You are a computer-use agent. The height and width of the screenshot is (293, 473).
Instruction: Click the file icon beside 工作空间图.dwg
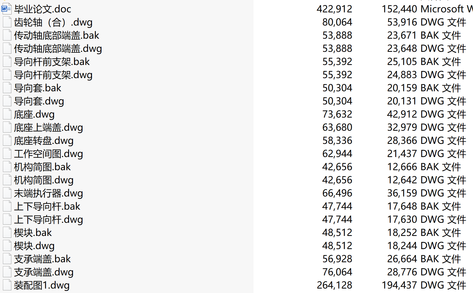[7, 154]
